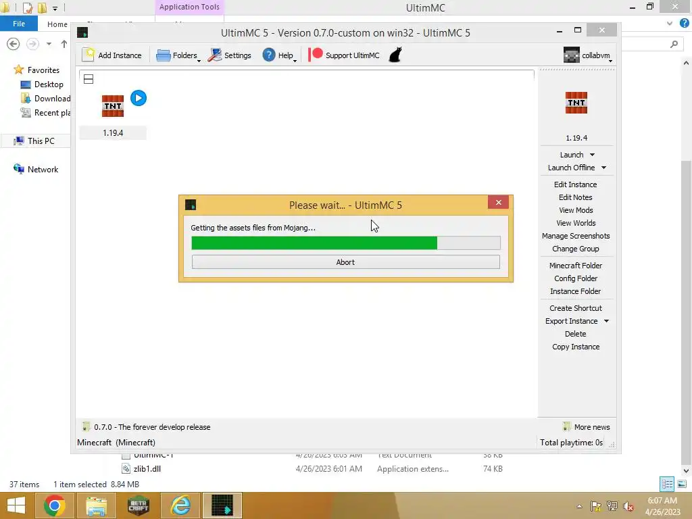Select the 1.19.4 TNT instance icon
Image resolution: width=692 pixels, height=519 pixels.
pos(113,106)
